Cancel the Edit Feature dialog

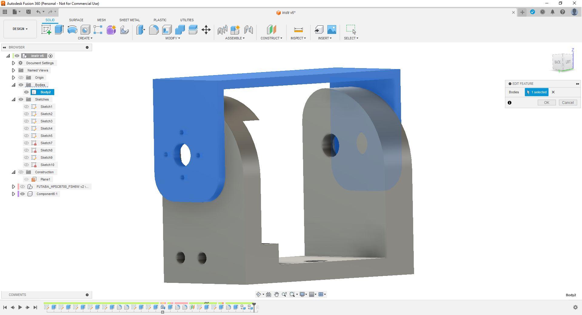[568, 103]
